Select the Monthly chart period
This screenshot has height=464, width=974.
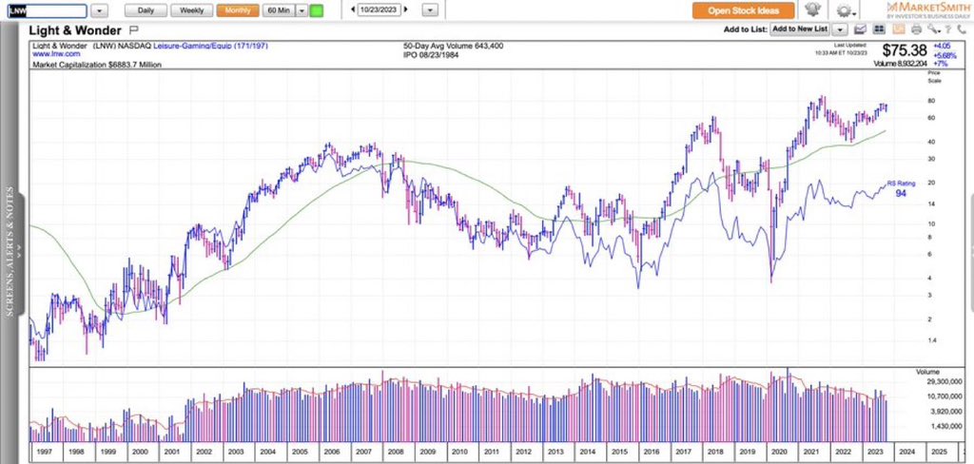click(238, 10)
